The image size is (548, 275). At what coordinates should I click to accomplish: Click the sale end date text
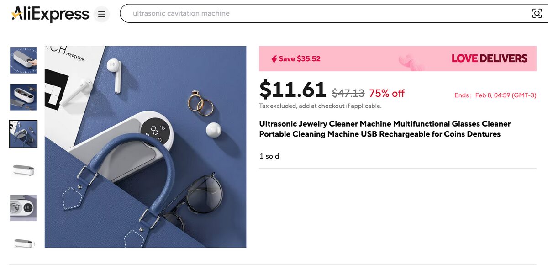click(495, 95)
